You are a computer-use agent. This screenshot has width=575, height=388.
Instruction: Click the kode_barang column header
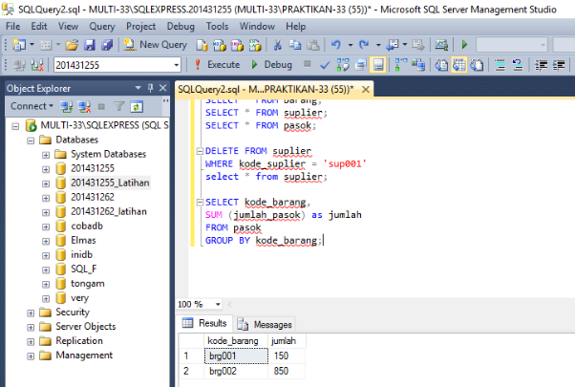pos(236,341)
